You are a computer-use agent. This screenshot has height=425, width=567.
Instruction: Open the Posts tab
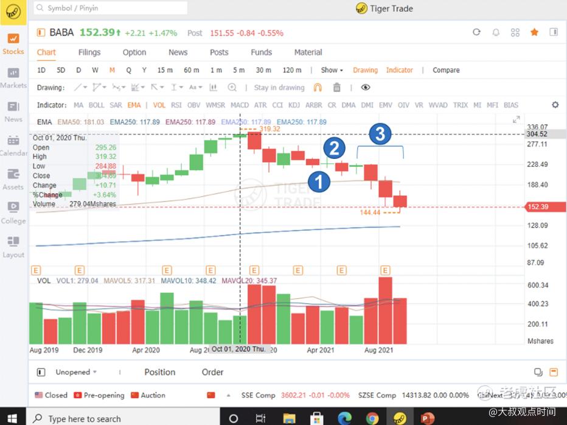click(x=219, y=52)
